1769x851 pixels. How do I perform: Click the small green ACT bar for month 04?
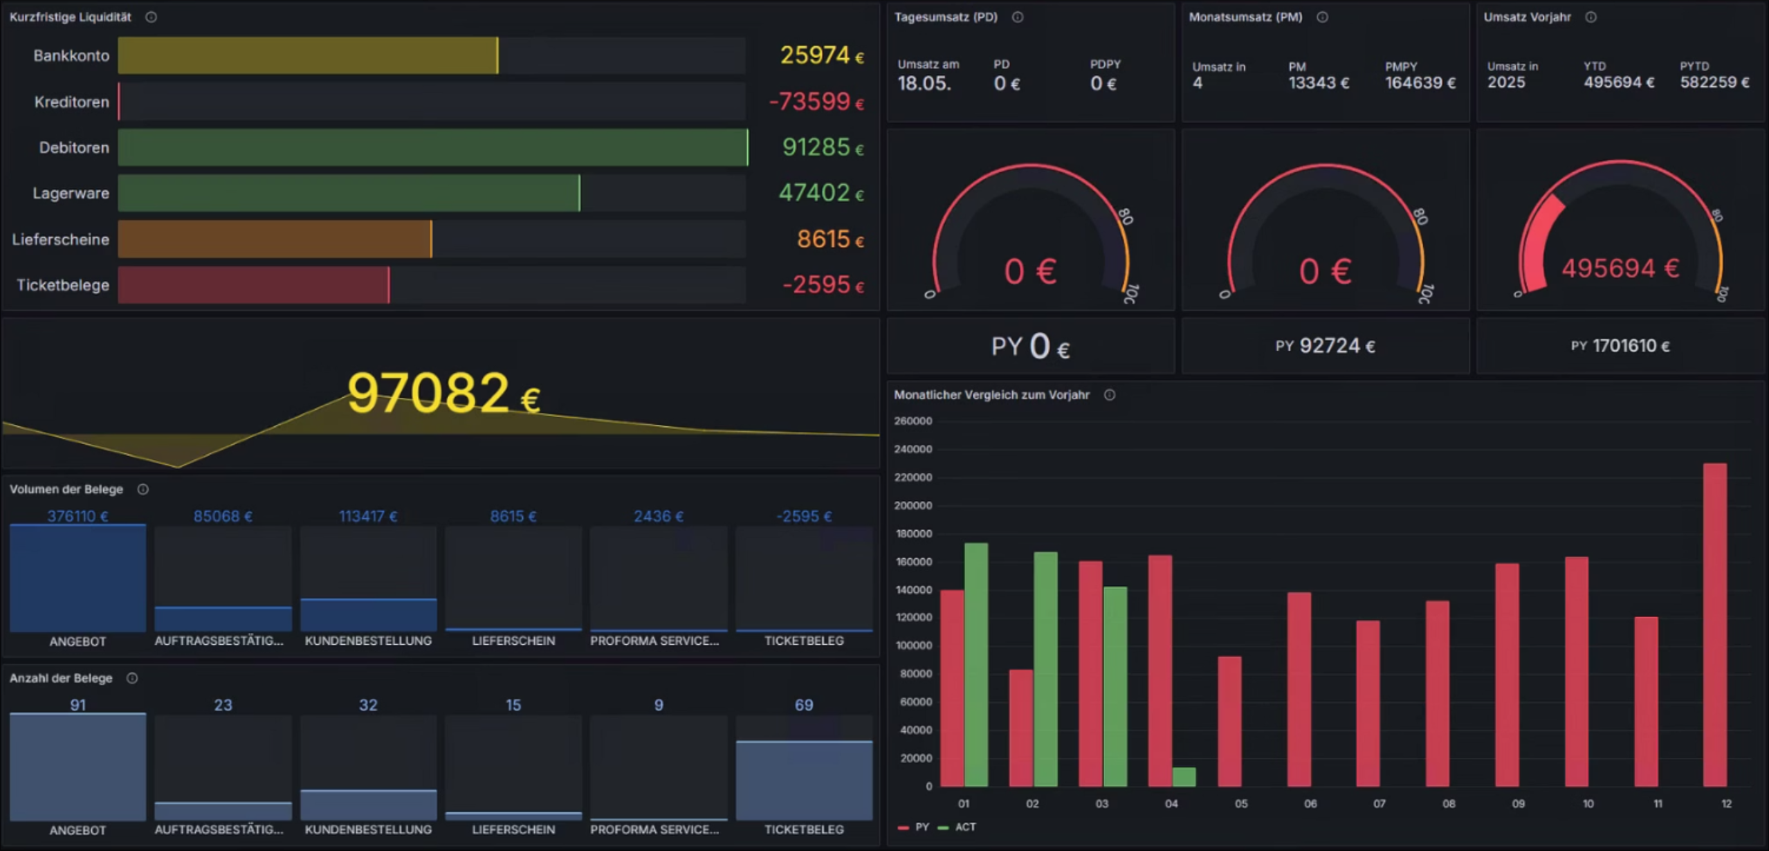pyautogui.click(x=1184, y=777)
